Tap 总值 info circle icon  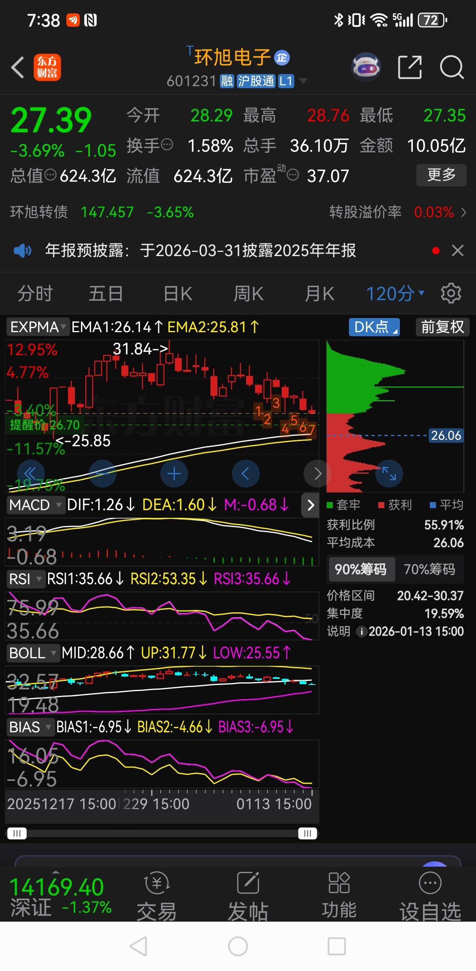pyautogui.click(x=50, y=175)
